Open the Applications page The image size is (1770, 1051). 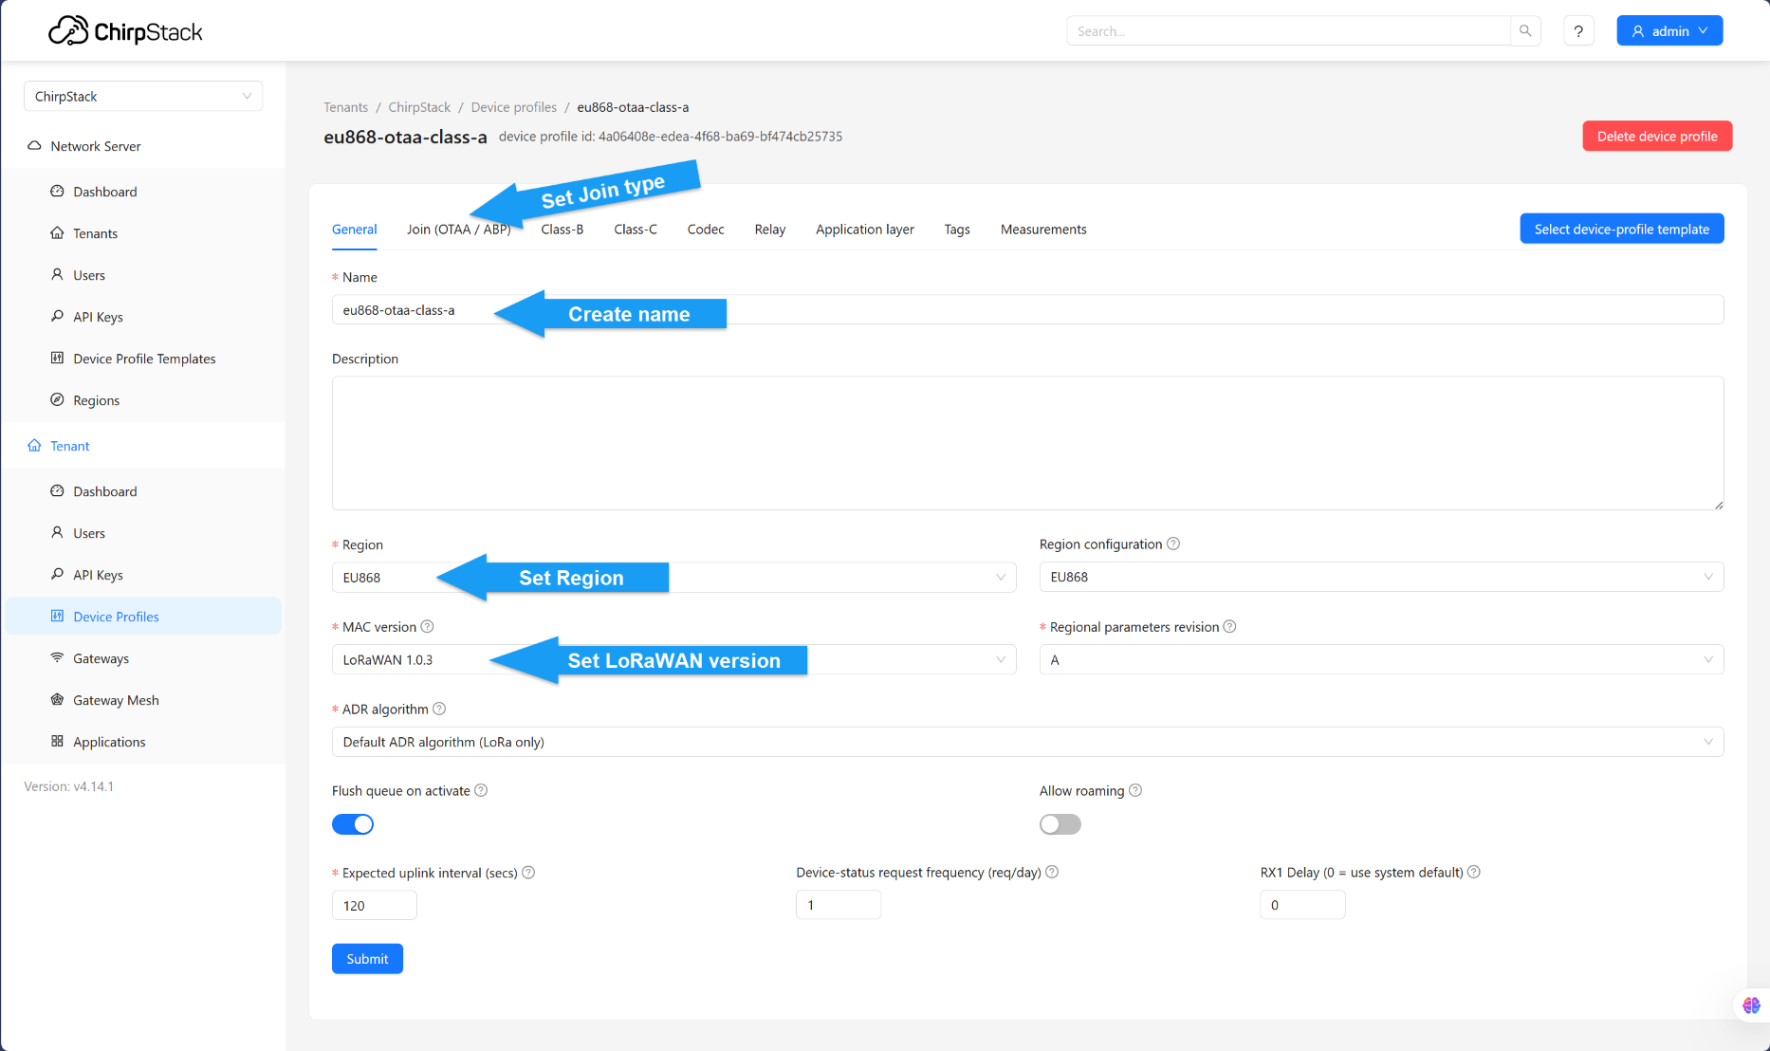point(109,742)
